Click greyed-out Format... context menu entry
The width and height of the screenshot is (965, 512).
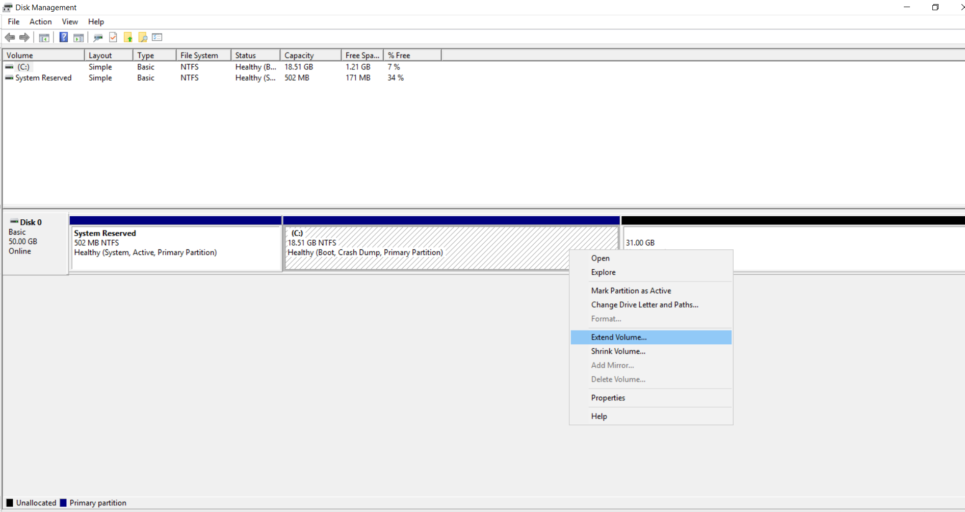click(651, 319)
